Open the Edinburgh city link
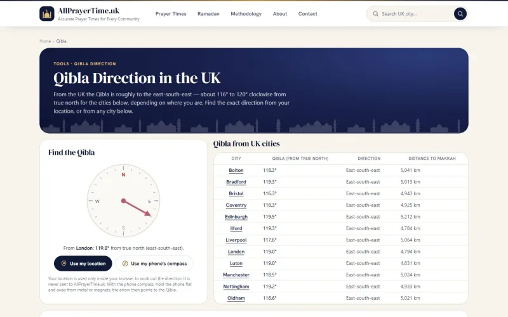Image resolution: width=508 pixels, height=317 pixels. tap(236, 217)
